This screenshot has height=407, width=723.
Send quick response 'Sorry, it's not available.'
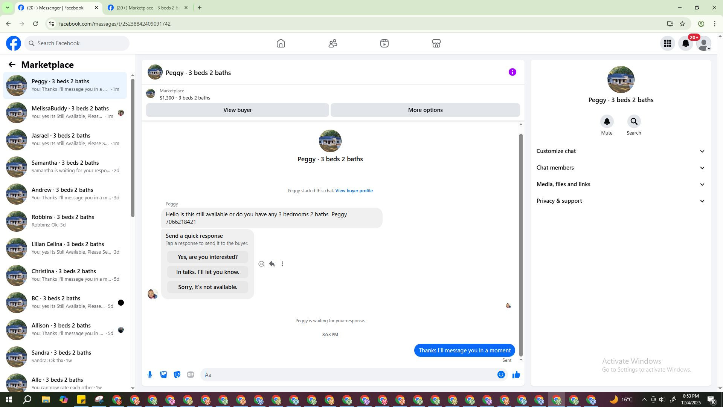coord(207,287)
